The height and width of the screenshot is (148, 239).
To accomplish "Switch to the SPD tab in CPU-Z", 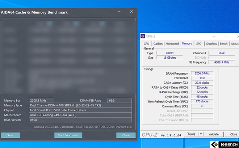I will [199, 44].
